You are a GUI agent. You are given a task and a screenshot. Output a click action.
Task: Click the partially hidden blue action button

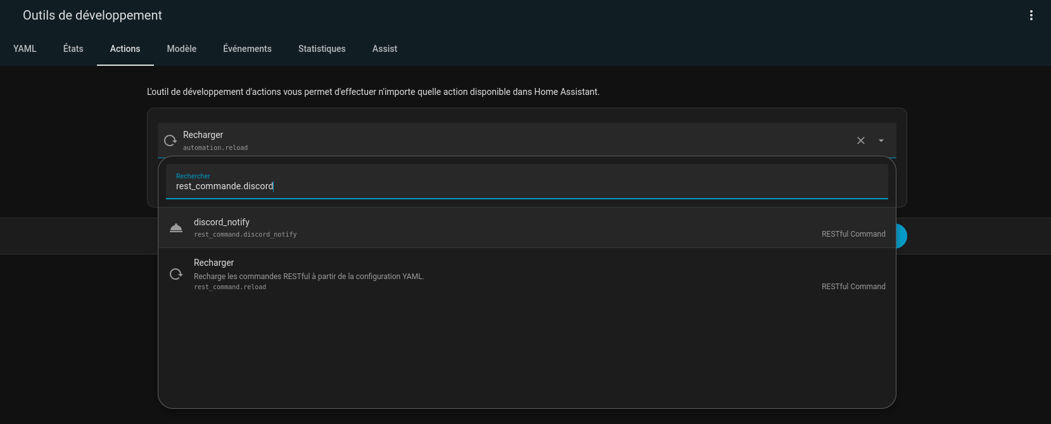901,236
